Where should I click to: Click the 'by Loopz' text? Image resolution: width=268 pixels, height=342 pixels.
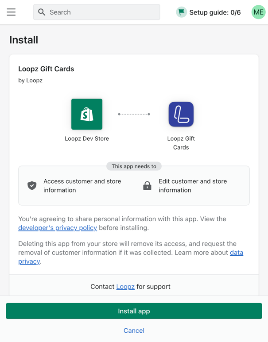(31, 81)
